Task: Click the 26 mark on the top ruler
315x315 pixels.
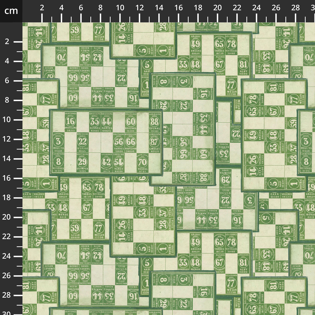Action: point(276,8)
